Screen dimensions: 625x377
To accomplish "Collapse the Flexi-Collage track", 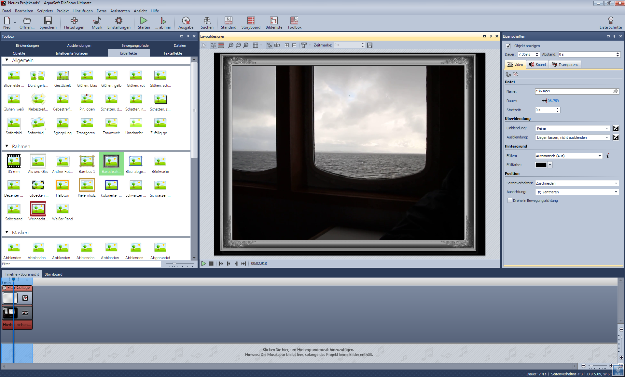I will [4, 288].
